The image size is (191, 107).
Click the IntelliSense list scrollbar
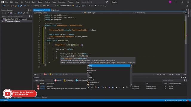(131, 75)
